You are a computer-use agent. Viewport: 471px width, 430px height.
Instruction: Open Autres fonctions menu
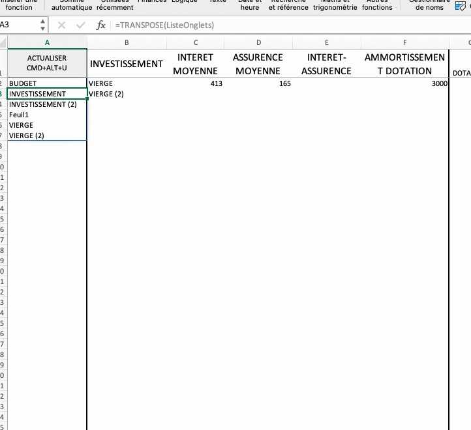point(377,5)
